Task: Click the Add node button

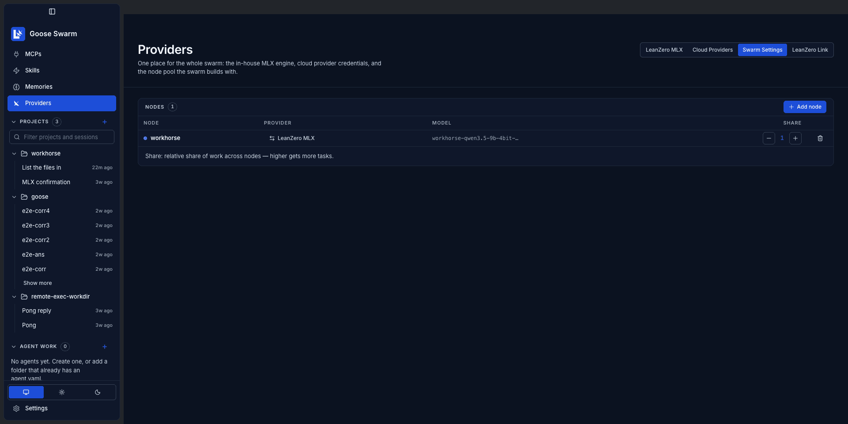Action: pyautogui.click(x=805, y=107)
